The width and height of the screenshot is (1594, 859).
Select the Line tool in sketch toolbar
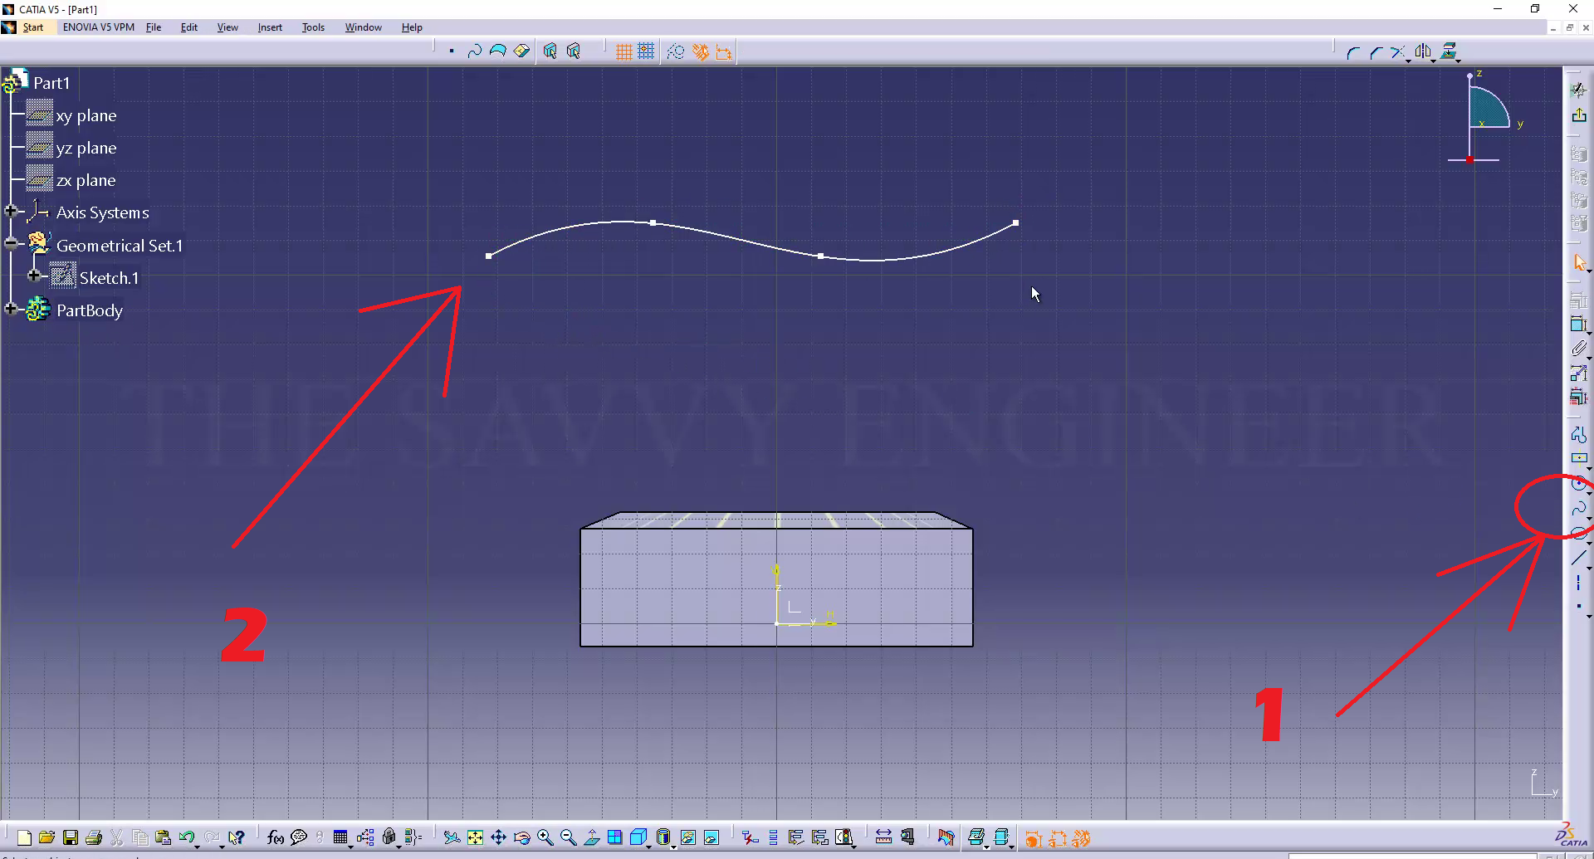click(1578, 559)
